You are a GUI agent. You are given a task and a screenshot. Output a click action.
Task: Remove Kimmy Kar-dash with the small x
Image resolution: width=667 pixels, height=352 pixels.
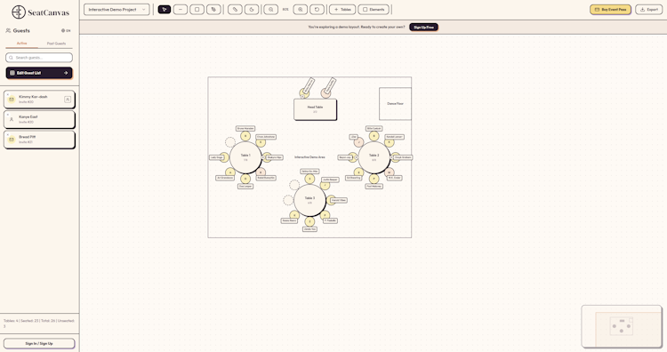point(8,94)
